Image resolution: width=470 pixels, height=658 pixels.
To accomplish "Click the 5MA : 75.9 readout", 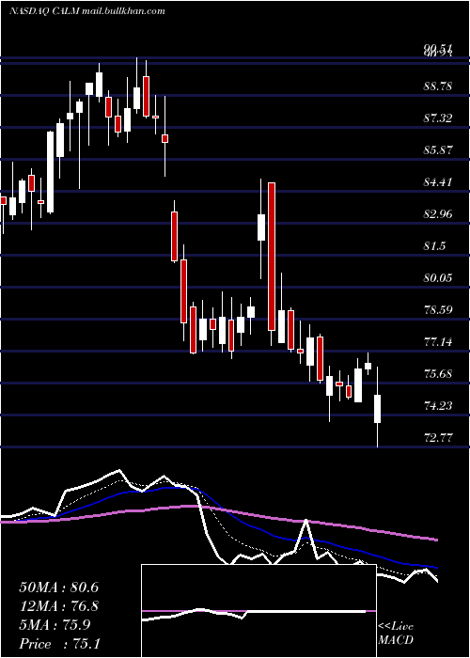I will click(55, 625).
